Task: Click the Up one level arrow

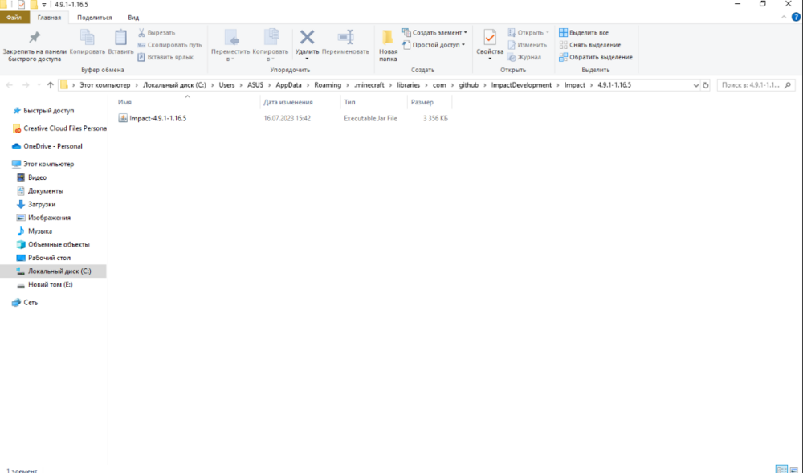Action: (50, 85)
